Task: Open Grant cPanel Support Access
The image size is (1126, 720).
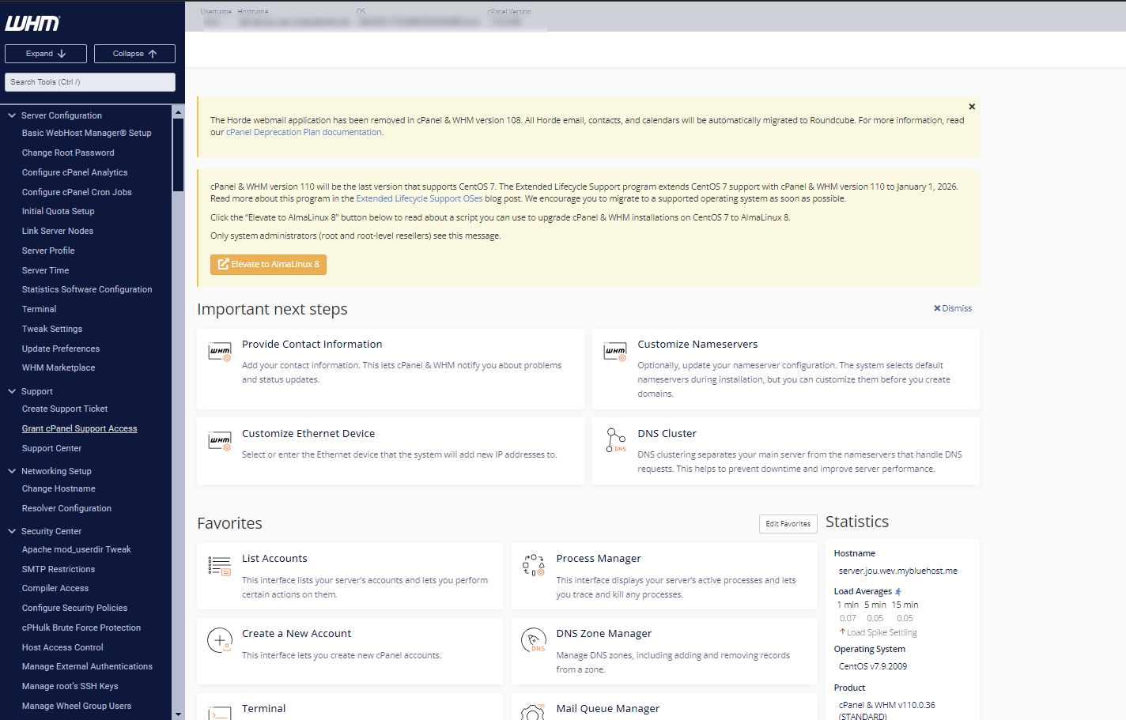Action: [80, 428]
